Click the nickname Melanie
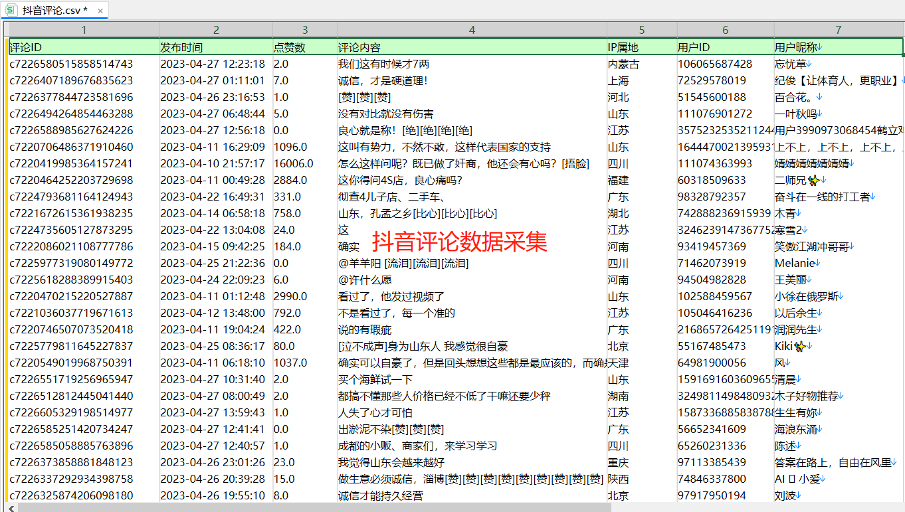The image size is (905, 512). click(794, 263)
